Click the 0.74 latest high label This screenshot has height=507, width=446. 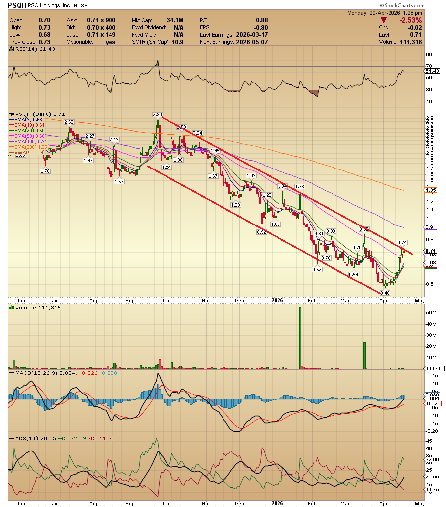(x=402, y=242)
